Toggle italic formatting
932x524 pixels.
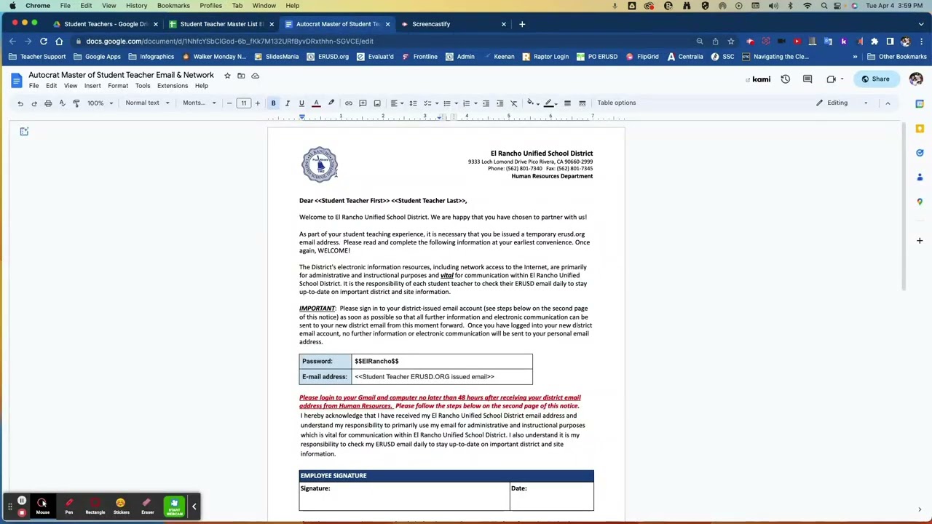click(287, 103)
